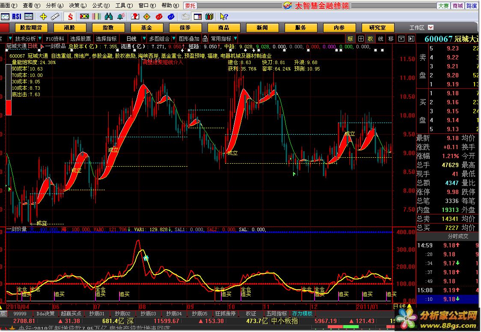This screenshot has height=332, width=481.
Task: Click the red question mark chart icon
Action: [x=135, y=17]
